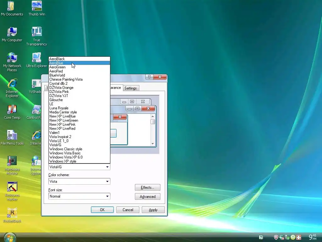Screen dimensions: 322x242
Task: Click the Appearance tab
Action: [116, 88]
